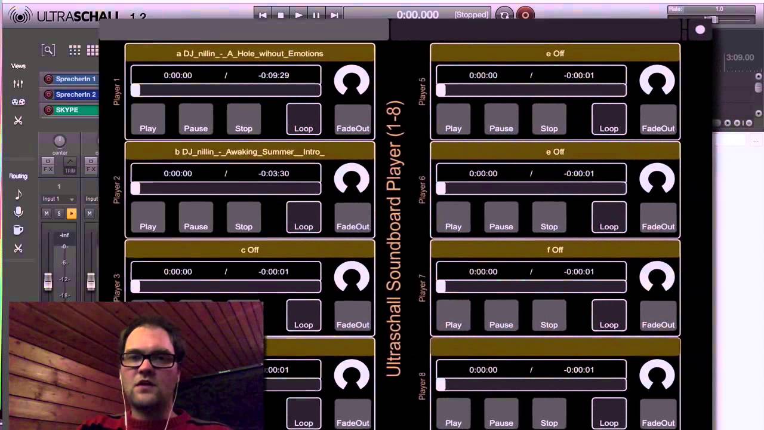The width and height of the screenshot is (764, 430).
Task: Click Stop on Player 6
Action: 549,217
